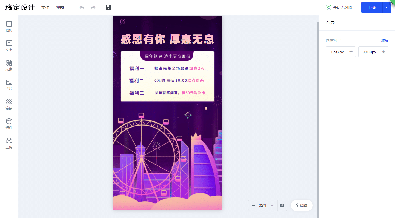Zoom in with the plus button
The width and height of the screenshot is (395, 218).
coord(272,205)
